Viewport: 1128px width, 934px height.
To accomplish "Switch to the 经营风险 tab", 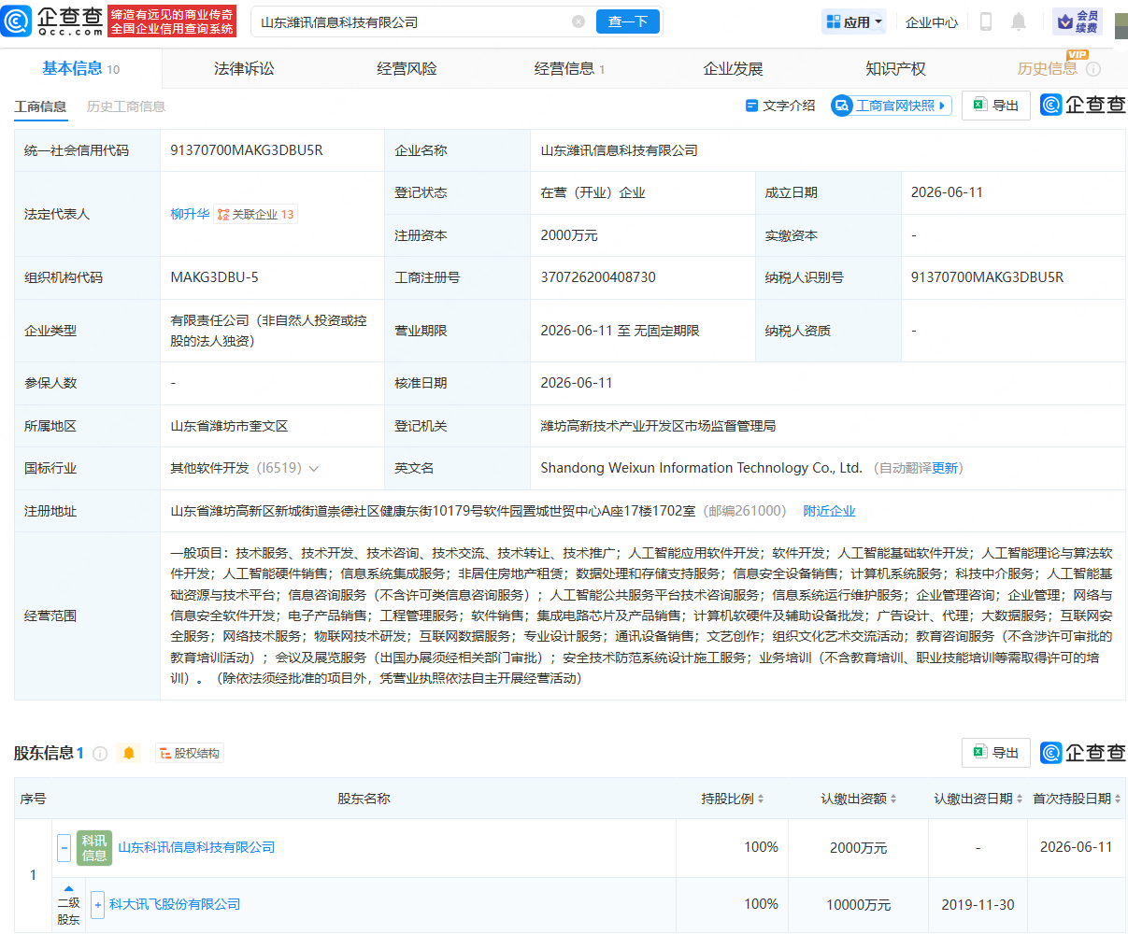I will click(407, 68).
